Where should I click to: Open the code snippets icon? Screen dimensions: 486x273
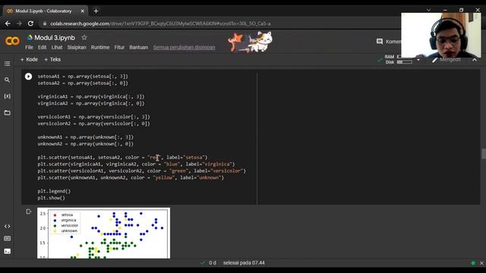tap(7, 227)
